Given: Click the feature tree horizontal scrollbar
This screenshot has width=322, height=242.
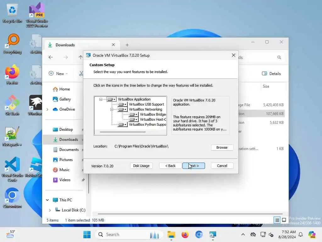Looking at the screenshot, I should pyautogui.click(x=123, y=132).
